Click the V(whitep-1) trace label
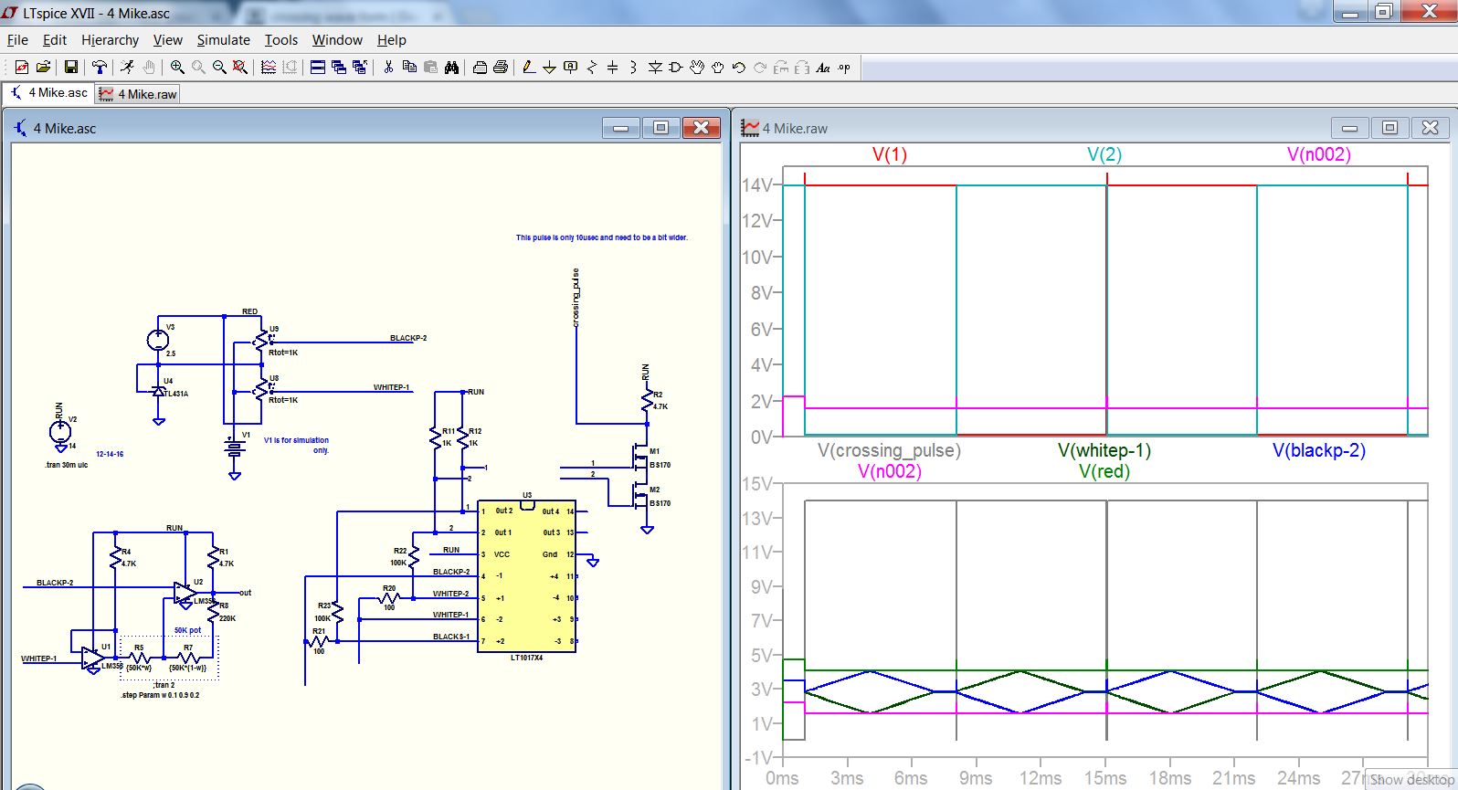 point(1104,450)
